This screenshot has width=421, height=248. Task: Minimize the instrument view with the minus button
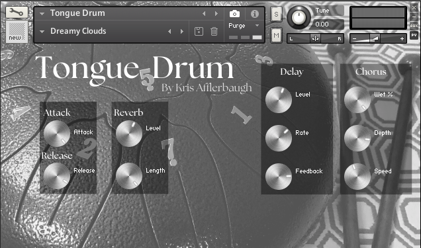point(414,17)
